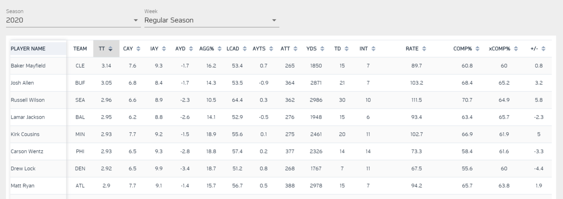Click the sort arrows beside TT

click(110, 49)
